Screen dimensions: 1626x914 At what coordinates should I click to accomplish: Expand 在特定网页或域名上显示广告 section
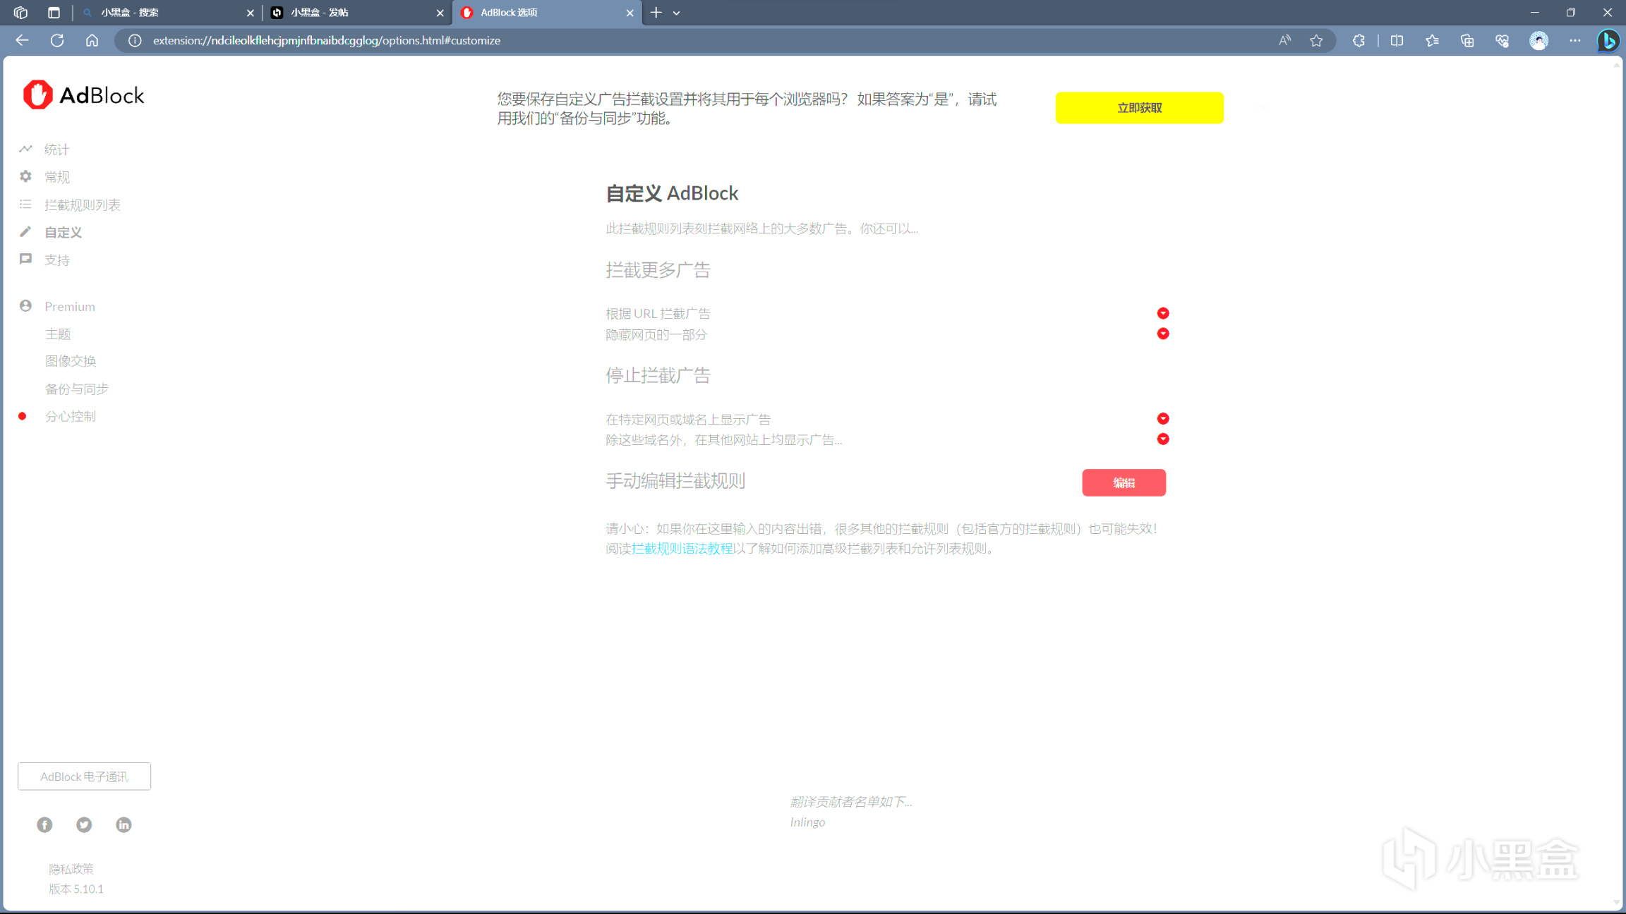[1163, 419]
